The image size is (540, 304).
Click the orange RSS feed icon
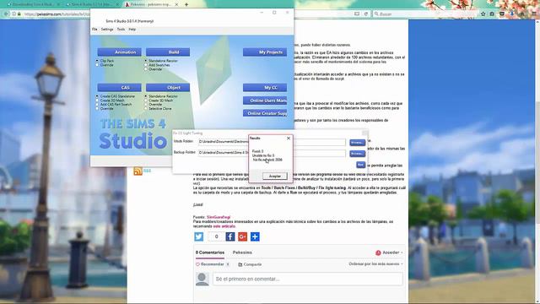138,171
